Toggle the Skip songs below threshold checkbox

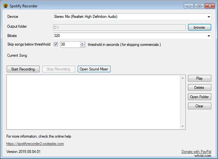coord(56,44)
